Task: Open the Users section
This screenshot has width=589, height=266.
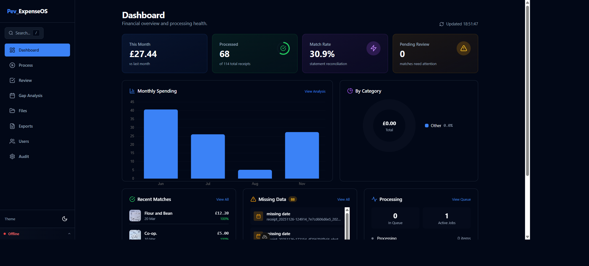Action: [23, 141]
